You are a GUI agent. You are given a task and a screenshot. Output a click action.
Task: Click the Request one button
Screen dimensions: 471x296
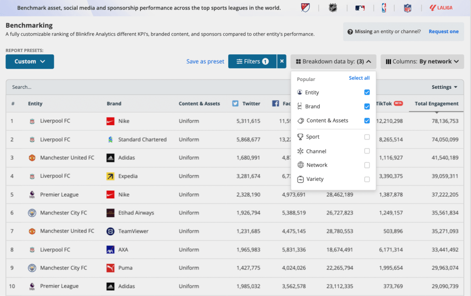(x=443, y=31)
